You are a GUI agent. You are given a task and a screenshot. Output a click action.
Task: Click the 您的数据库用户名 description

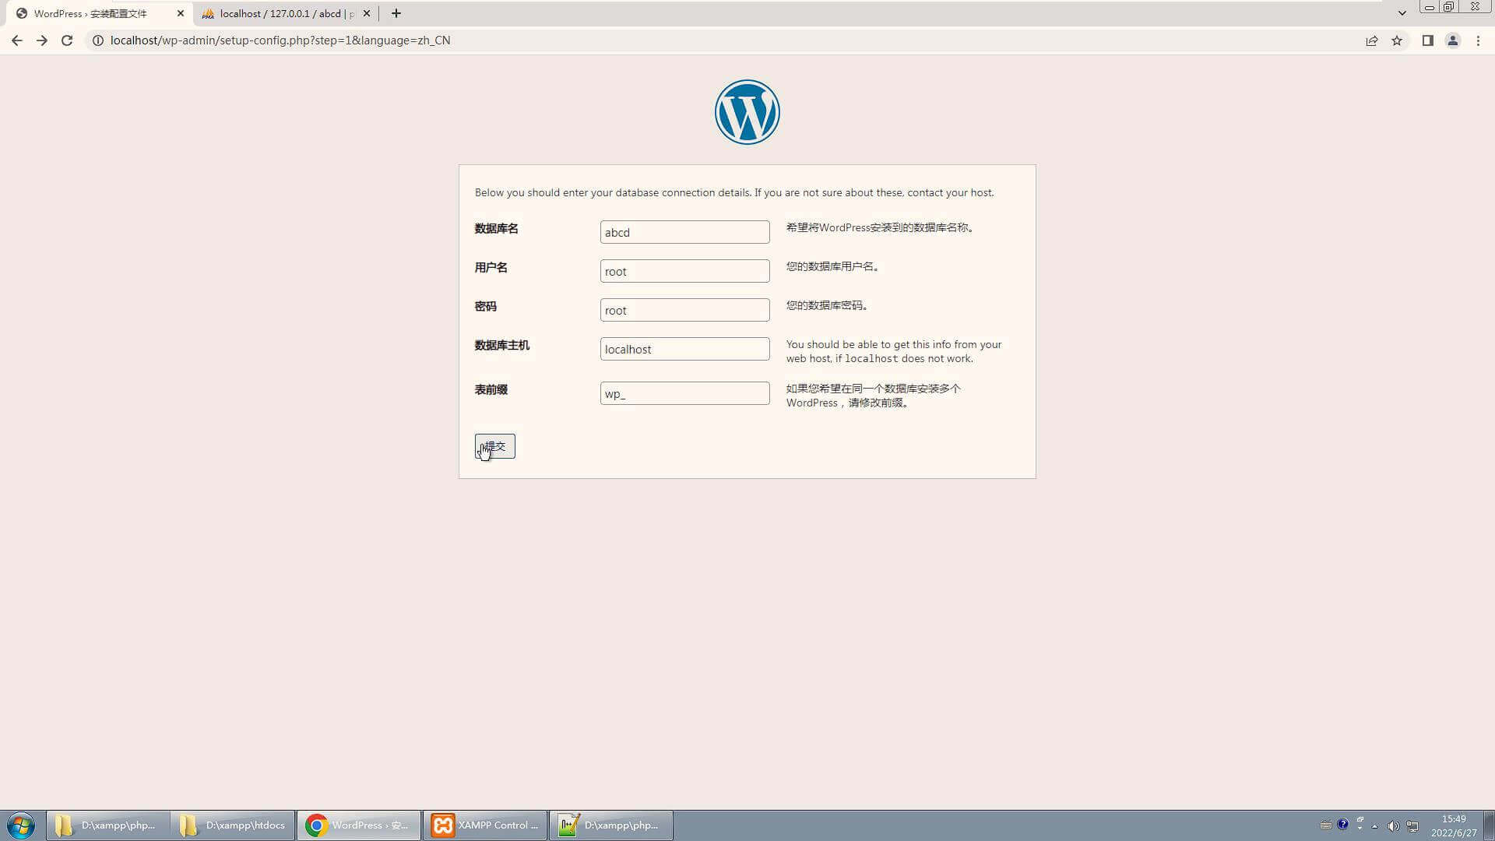832,266
